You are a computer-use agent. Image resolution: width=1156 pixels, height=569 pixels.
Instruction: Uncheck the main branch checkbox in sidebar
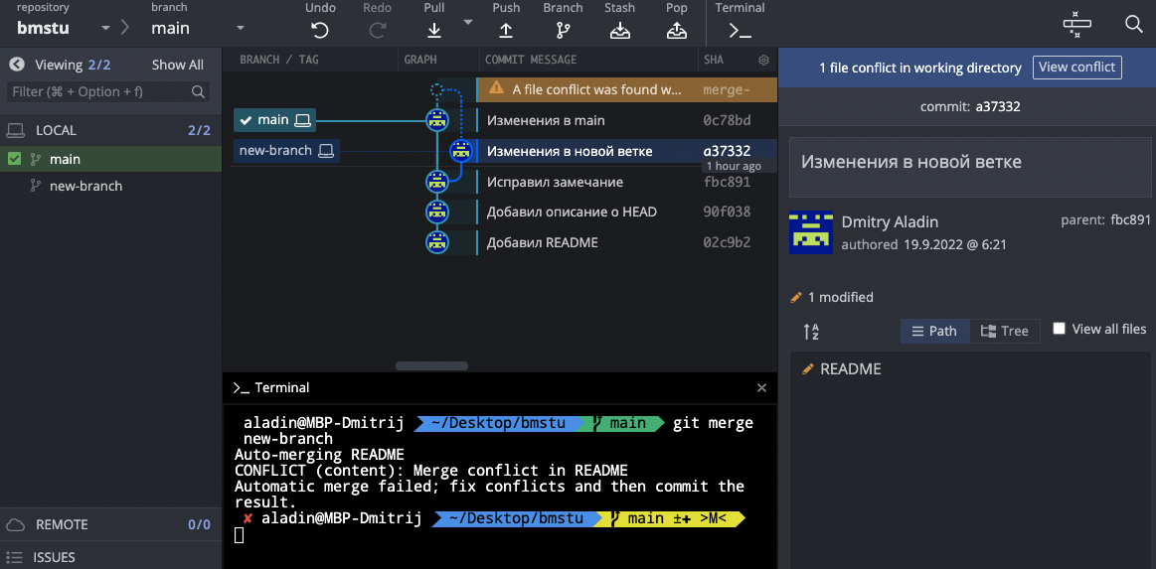[x=15, y=159]
